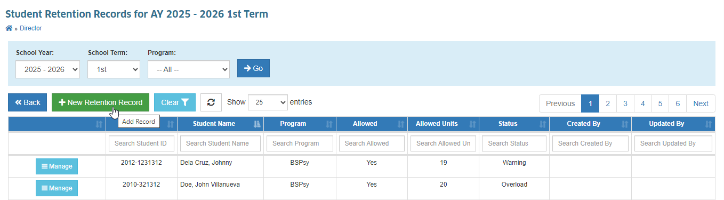Sort by Allowed Units column icon
Image resolution: width=724 pixels, height=200 pixels.
[472, 124]
